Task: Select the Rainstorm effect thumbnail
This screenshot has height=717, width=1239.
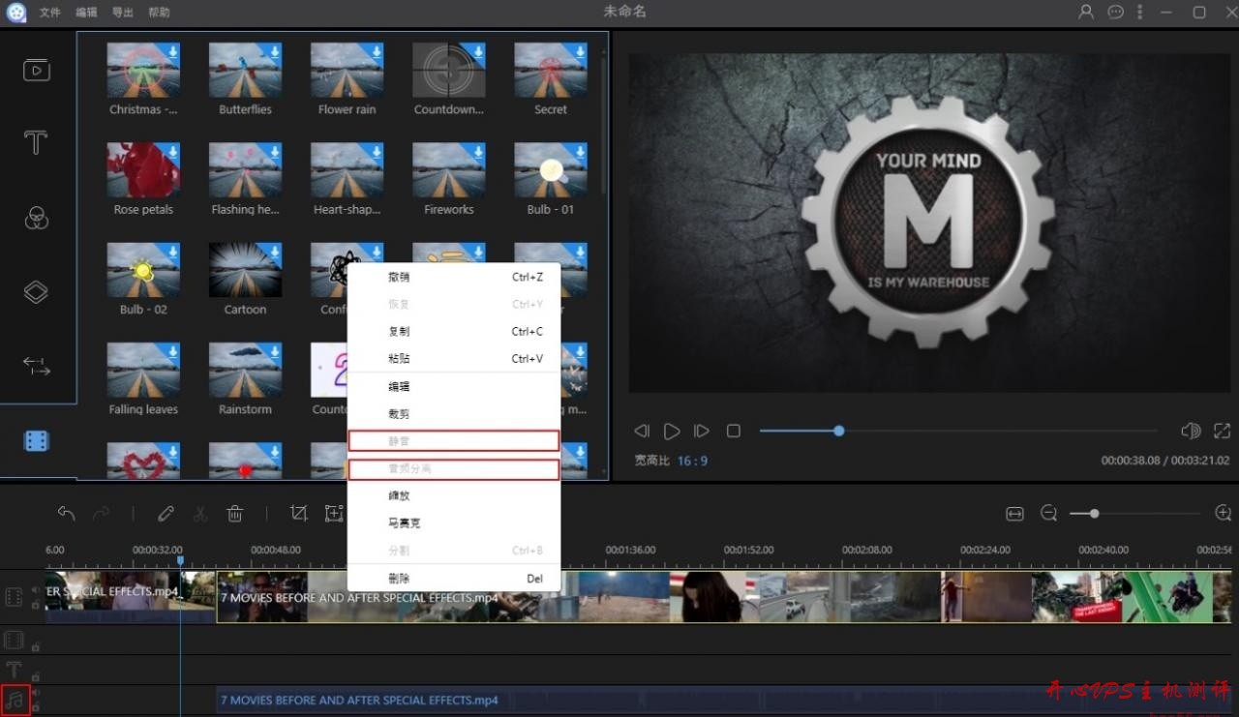Action: pos(245,370)
